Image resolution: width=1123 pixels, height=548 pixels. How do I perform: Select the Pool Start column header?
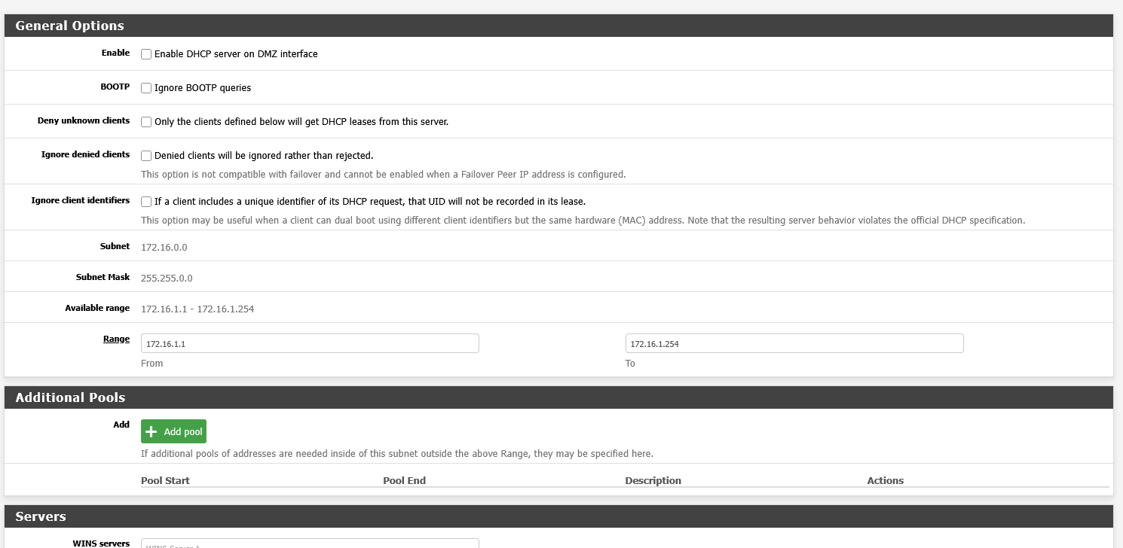click(165, 480)
